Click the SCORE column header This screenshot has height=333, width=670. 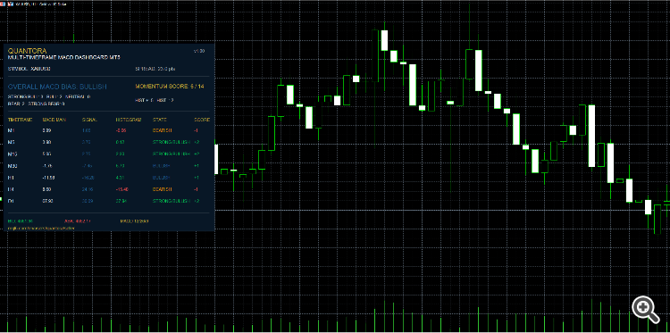click(x=202, y=120)
